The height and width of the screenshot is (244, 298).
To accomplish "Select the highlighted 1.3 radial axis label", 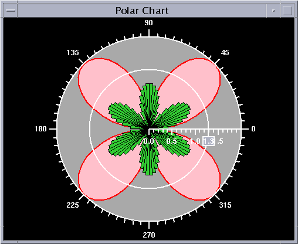I will 208,141.
